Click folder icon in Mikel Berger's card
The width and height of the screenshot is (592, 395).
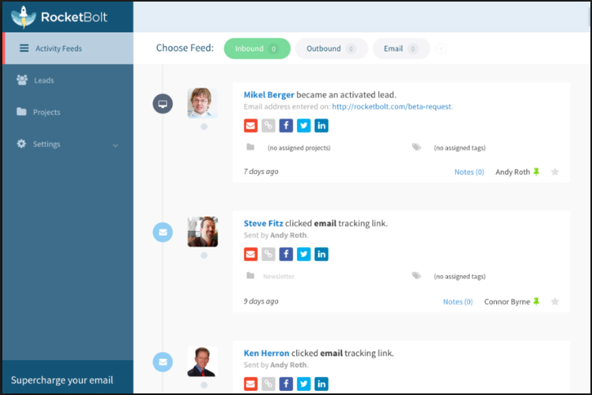click(251, 148)
